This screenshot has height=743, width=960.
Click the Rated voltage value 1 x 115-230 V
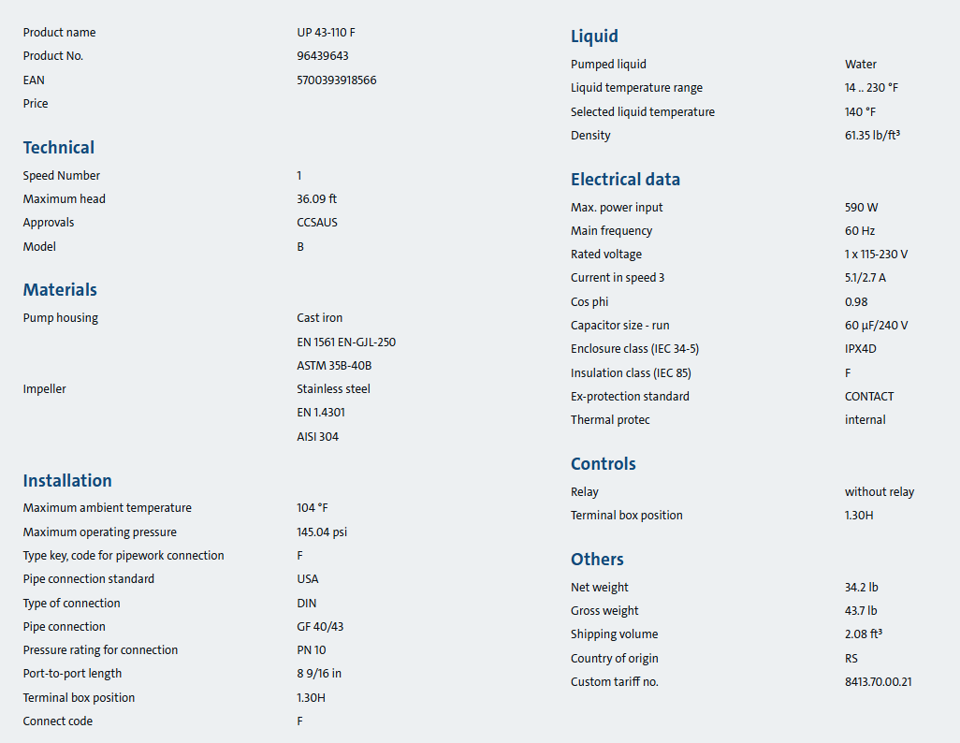pos(876,255)
